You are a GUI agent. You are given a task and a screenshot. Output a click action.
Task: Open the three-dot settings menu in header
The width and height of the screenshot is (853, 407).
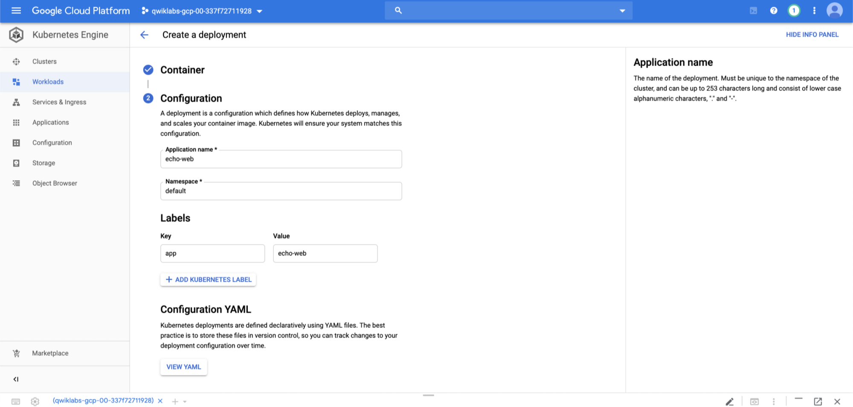pos(814,11)
